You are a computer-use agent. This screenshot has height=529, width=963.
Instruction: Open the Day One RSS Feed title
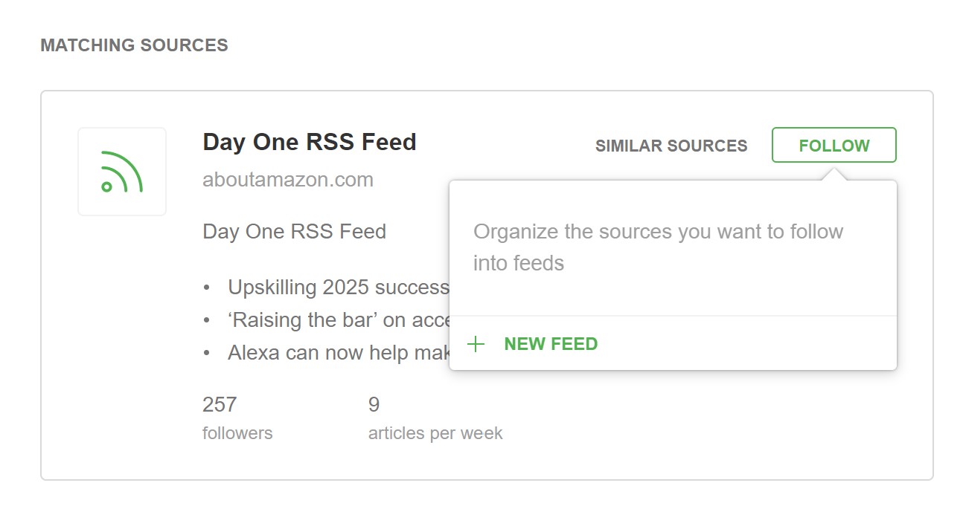point(309,142)
